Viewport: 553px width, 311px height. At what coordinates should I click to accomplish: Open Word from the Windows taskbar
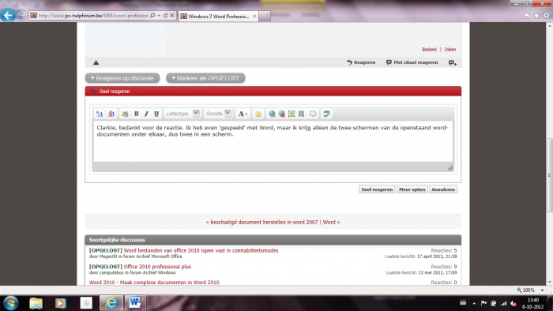point(135,302)
